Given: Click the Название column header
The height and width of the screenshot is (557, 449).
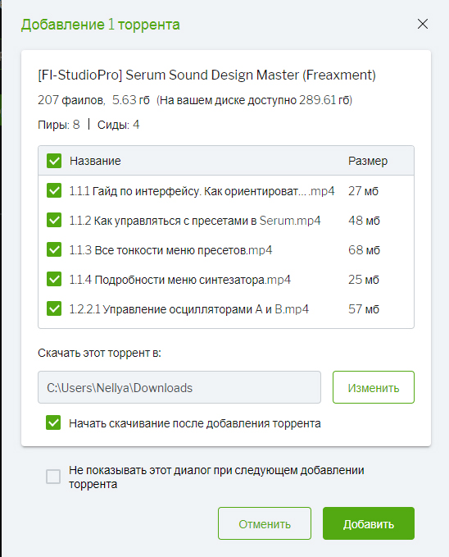Looking at the screenshot, I should pos(95,162).
